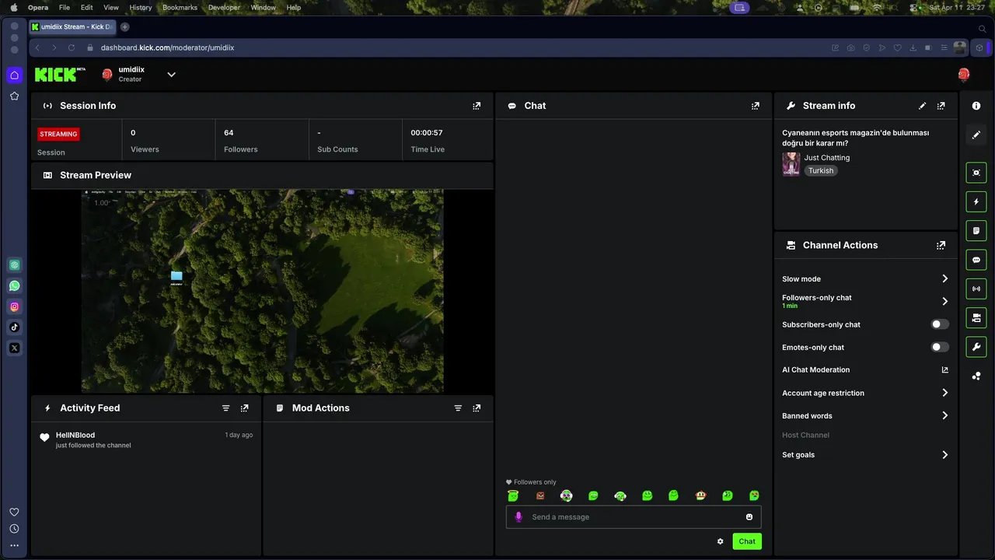Pop out the Session Info panel
This screenshot has height=560, width=995.
(x=477, y=106)
